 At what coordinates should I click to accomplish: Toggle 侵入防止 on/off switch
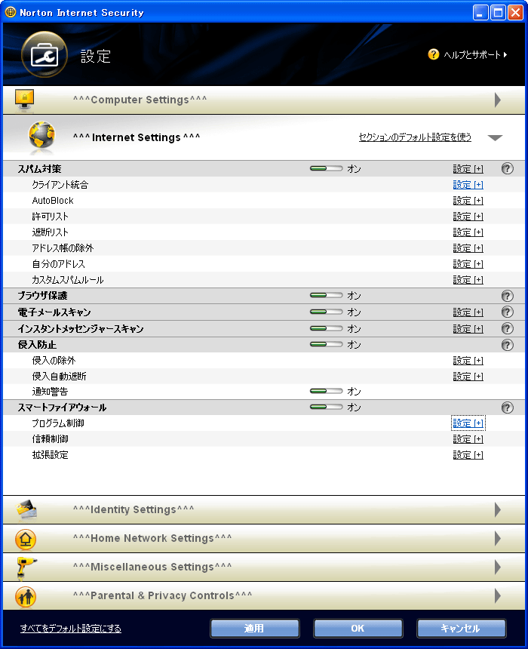(x=326, y=344)
